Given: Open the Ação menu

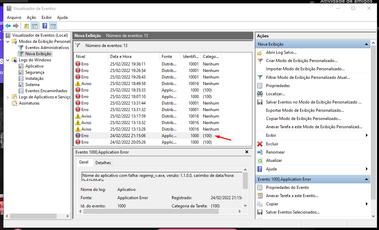Looking at the screenshot, I should 31,17.
